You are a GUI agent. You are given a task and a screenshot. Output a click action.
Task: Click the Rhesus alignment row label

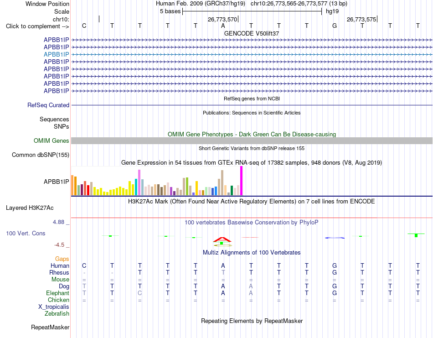click(x=59, y=272)
